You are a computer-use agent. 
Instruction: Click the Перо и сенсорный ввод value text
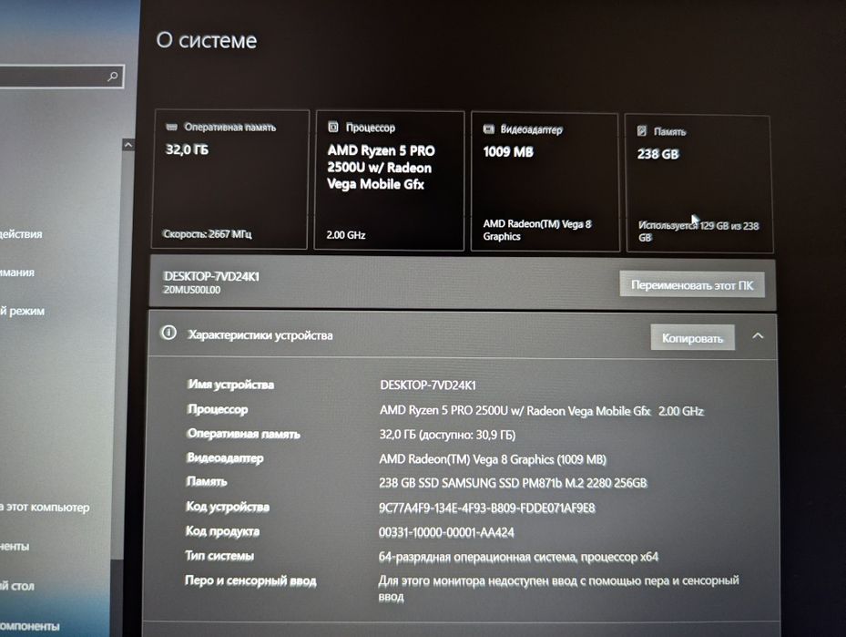point(558,589)
